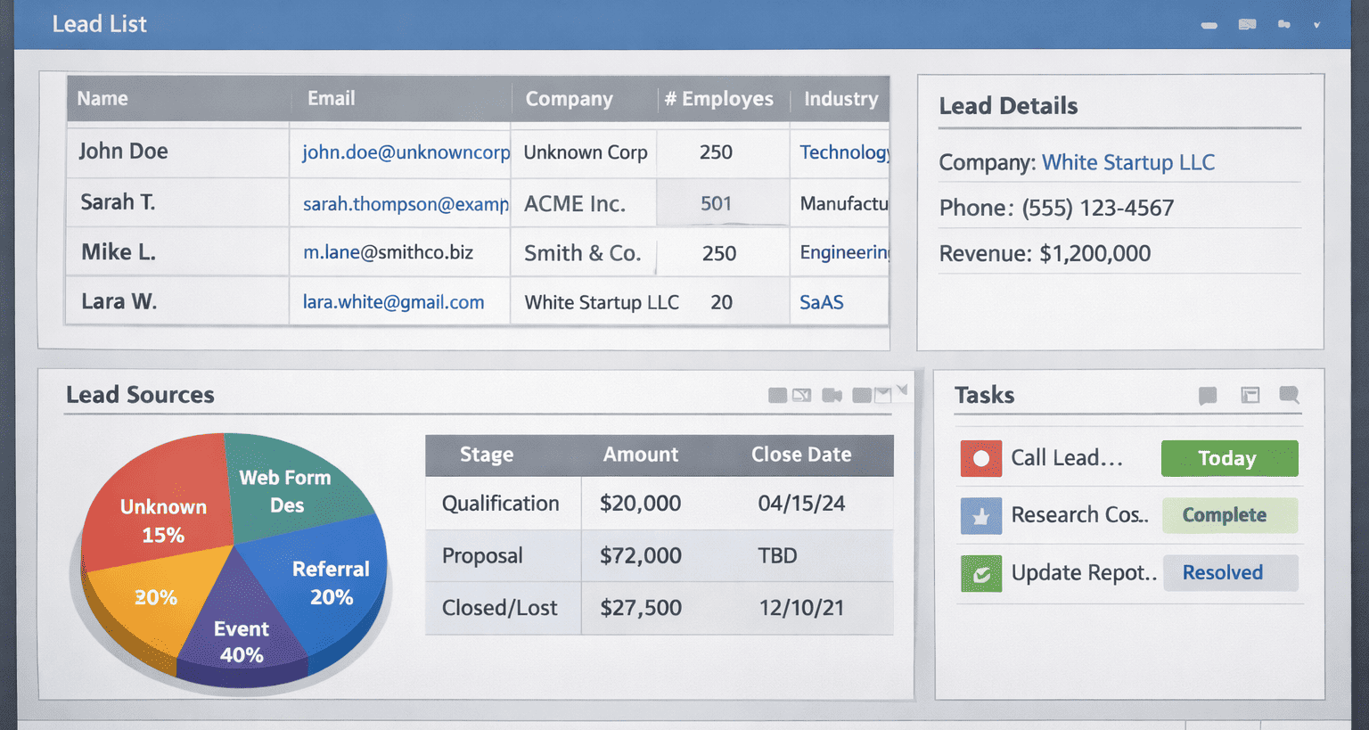1369x730 pixels.
Task: Click the Smith & Co. company cell
Action: point(585,253)
